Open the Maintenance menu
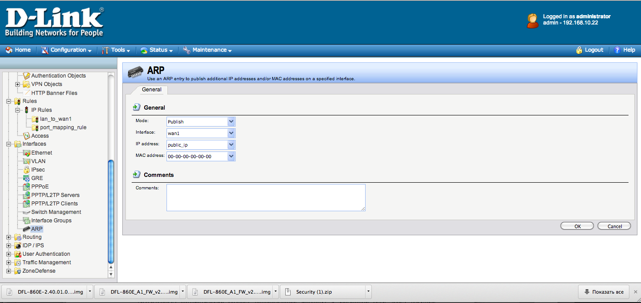Image resolution: width=641 pixels, height=303 pixels. [208, 50]
